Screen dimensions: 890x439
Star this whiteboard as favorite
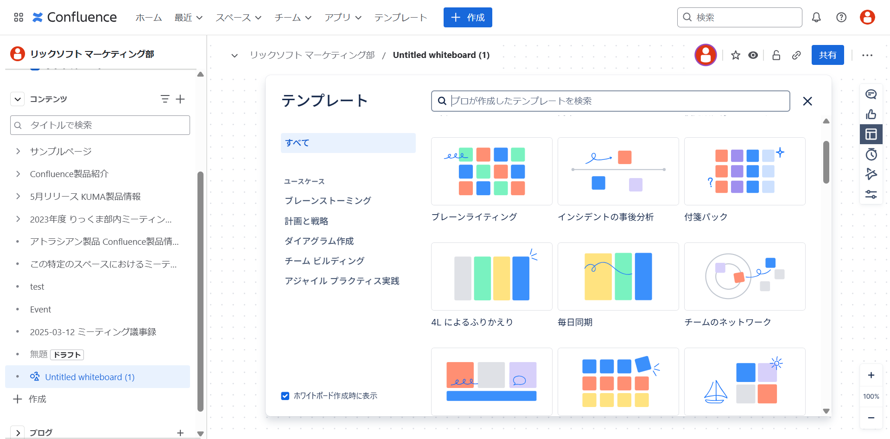tap(736, 55)
